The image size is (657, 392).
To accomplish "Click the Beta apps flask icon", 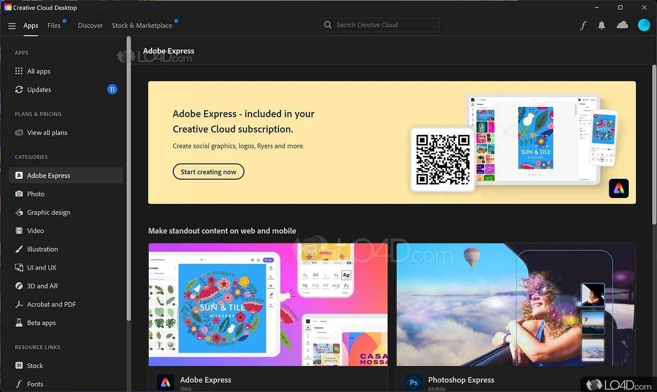I will [x=19, y=323].
